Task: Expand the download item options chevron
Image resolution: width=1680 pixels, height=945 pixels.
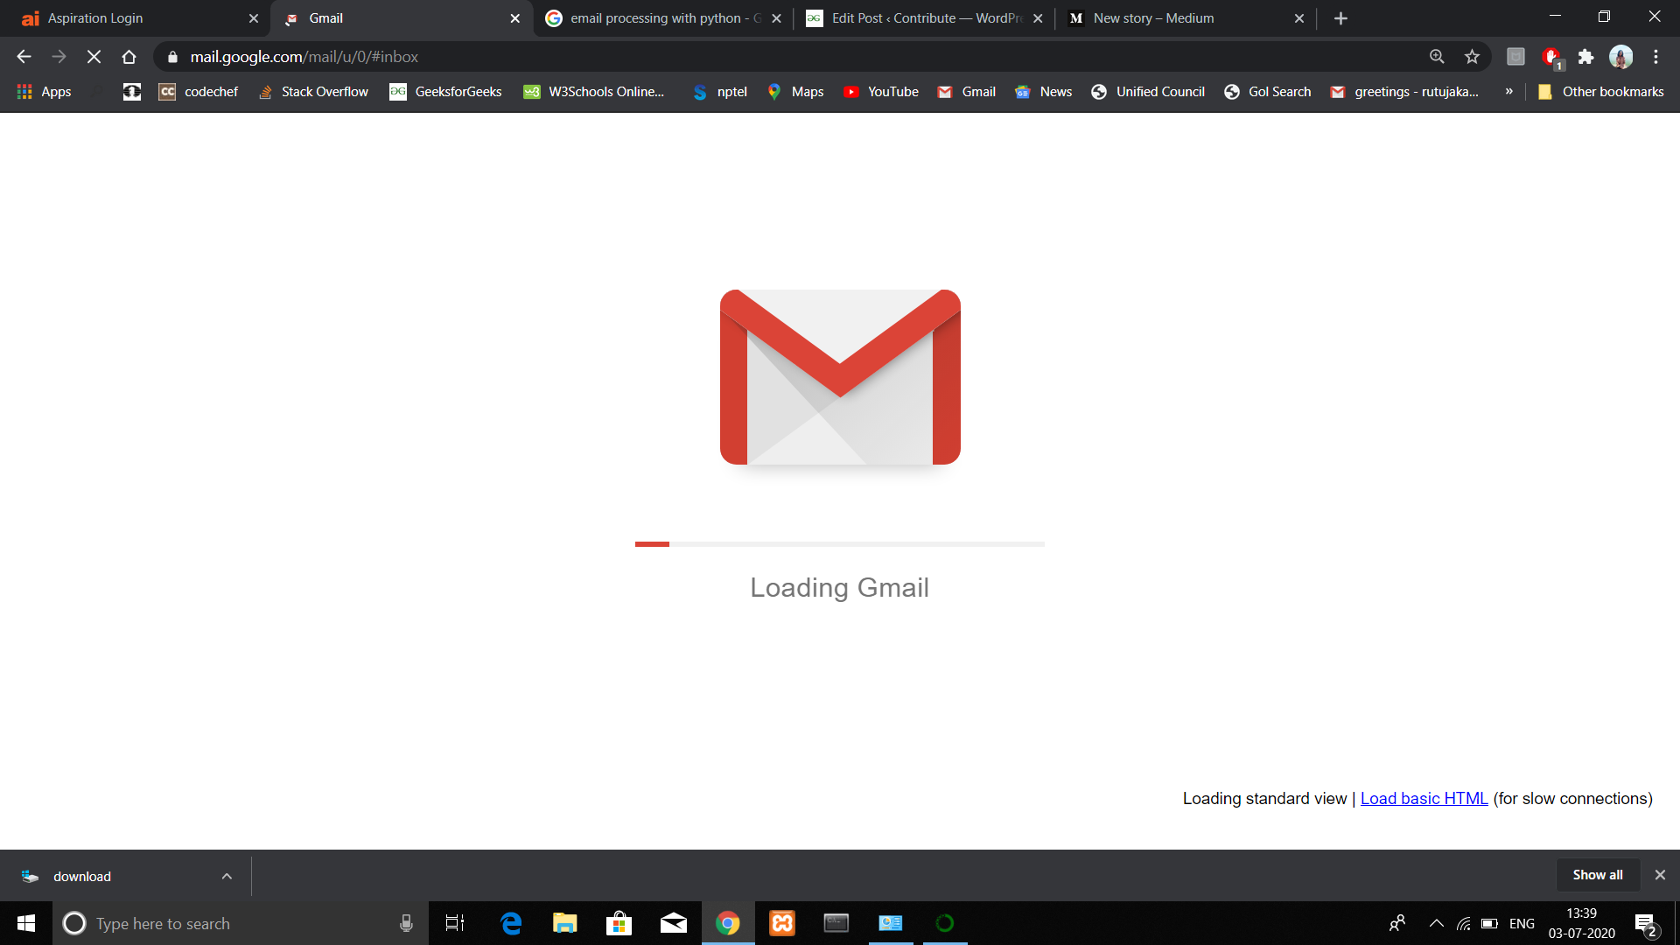Action: click(227, 876)
